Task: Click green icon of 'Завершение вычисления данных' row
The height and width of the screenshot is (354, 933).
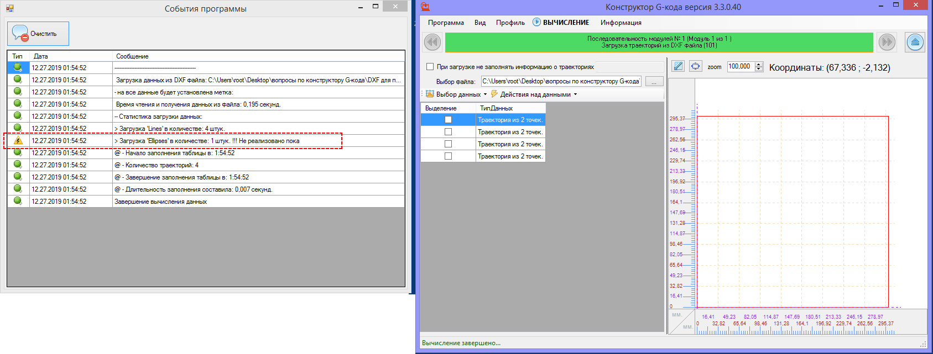Action: pos(18,201)
